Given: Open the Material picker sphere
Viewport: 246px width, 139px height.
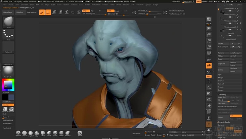Looking at the screenshot, I should click(x=8, y=71).
